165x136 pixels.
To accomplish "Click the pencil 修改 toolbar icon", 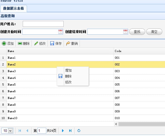I will tap(36, 43).
